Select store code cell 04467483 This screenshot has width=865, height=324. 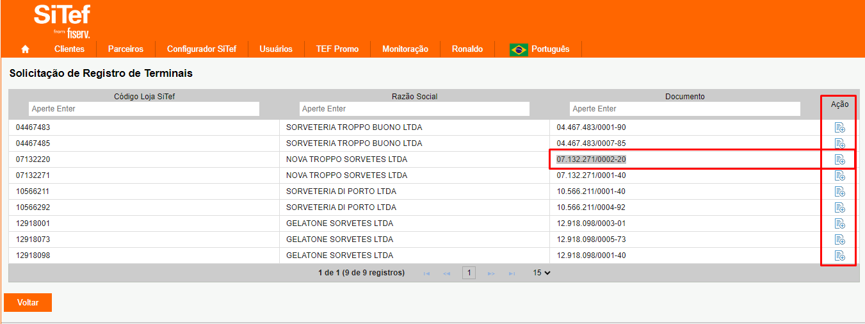tap(33, 127)
